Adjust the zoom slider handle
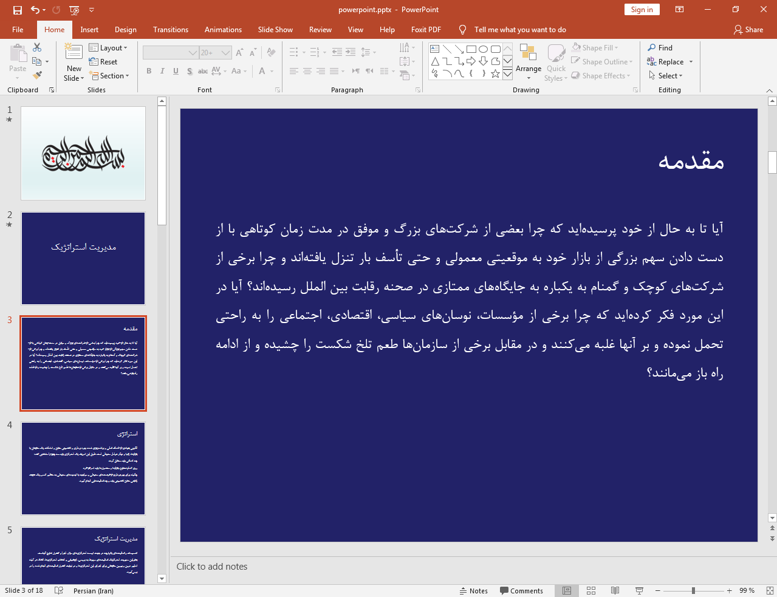Viewport: 777px width, 597px height. click(693, 590)
